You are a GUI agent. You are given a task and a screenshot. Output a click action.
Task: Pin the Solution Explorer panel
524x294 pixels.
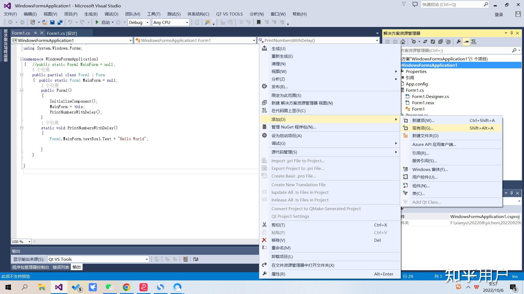click(x=511, y=33)
